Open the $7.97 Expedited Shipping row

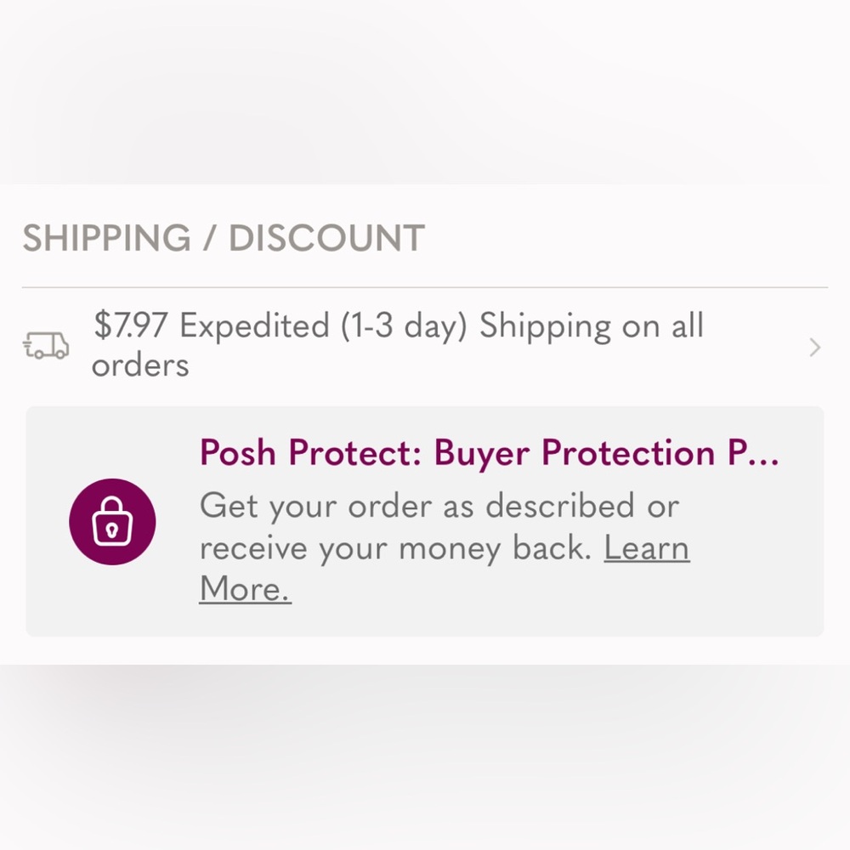pos(424,345)
